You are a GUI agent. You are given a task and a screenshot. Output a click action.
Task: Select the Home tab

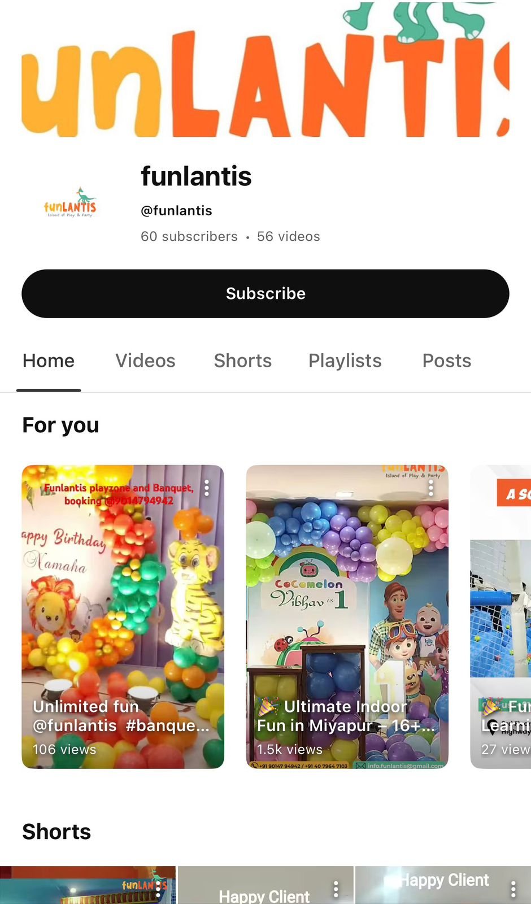click(49, 361)
